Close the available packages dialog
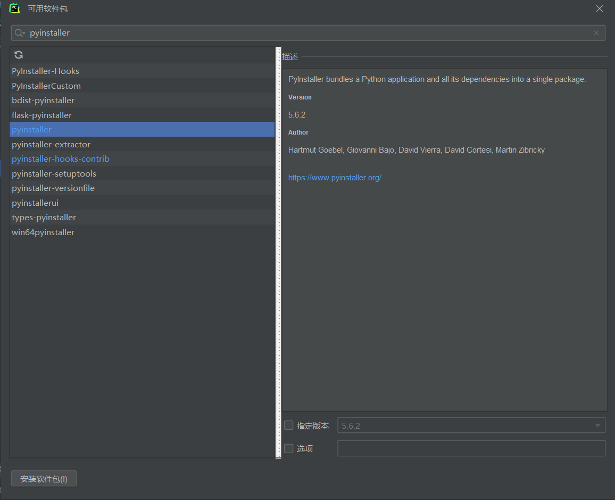 click(600, 9)
